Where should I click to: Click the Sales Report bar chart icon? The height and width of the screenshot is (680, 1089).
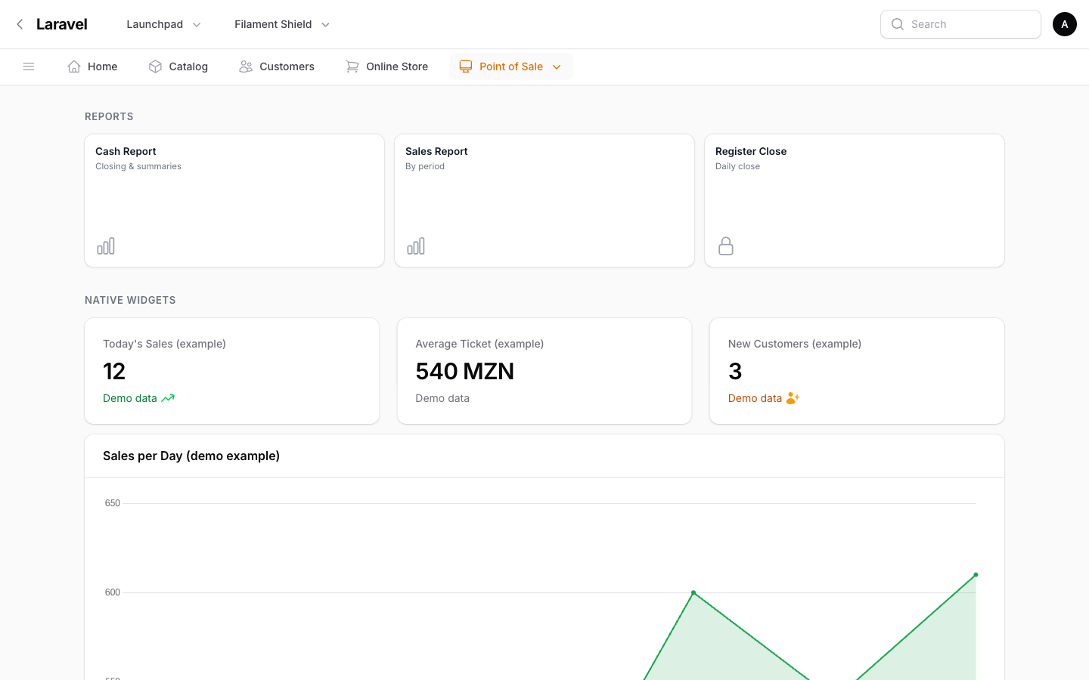(416, 246)
